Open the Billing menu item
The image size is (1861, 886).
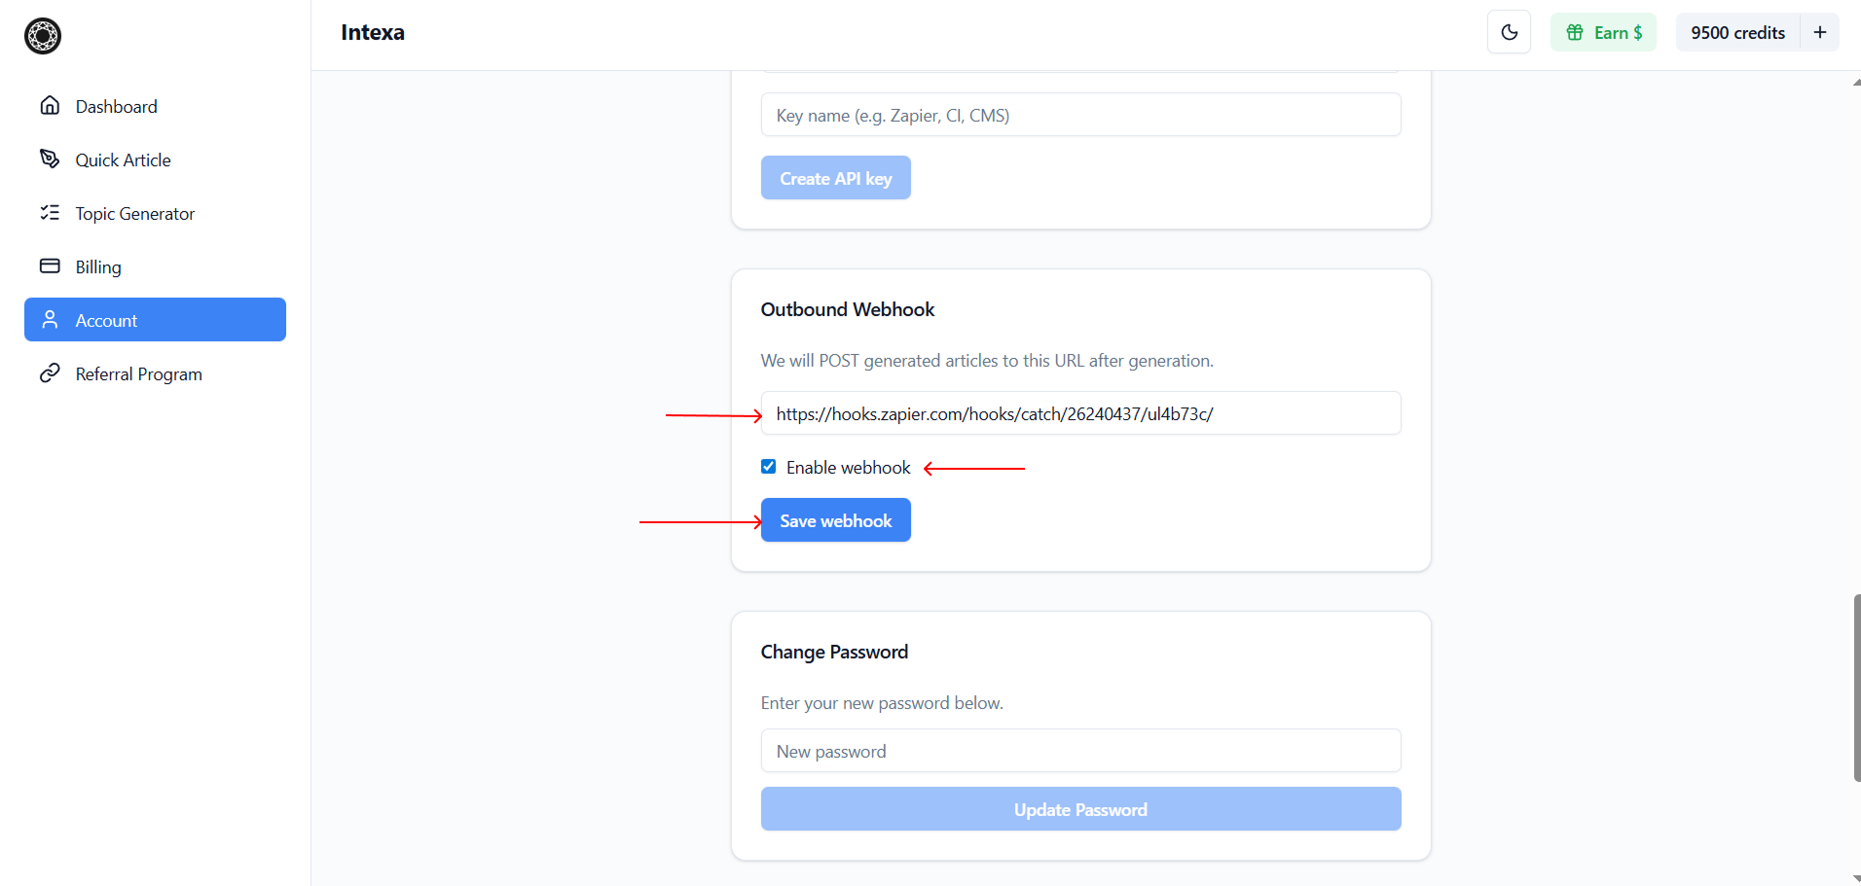[98, 266]
